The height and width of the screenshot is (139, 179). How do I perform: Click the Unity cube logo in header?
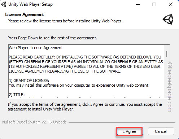pos(168,19)
